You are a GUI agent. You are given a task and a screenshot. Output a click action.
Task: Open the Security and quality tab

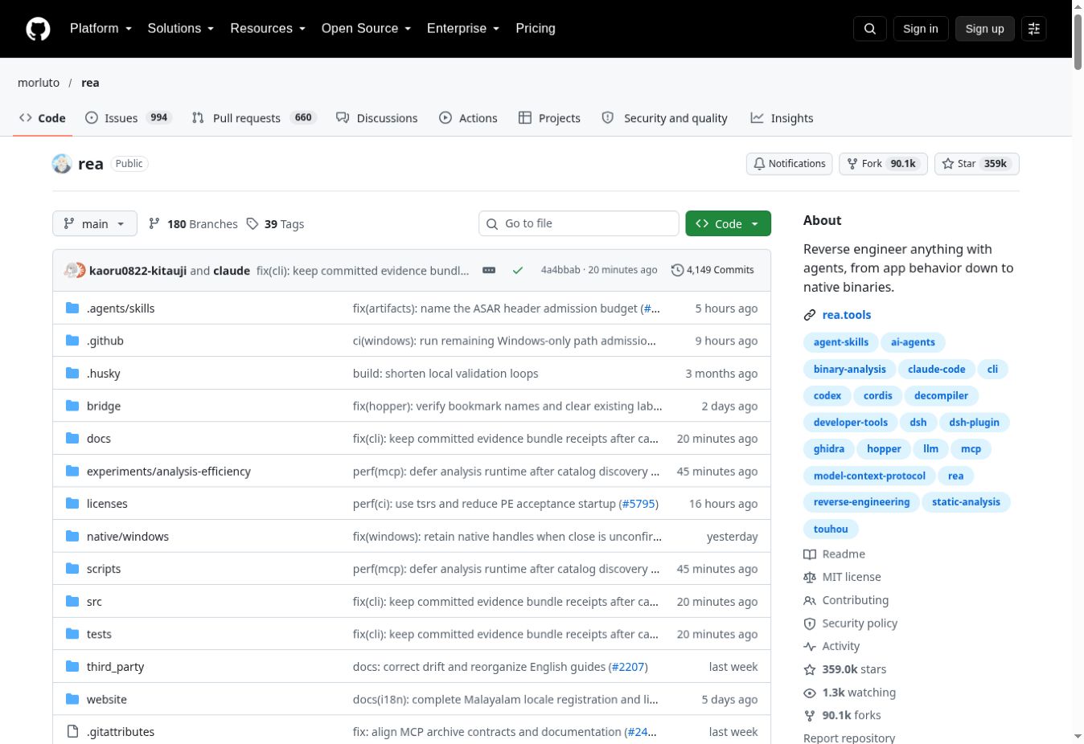tap(665, 118)
